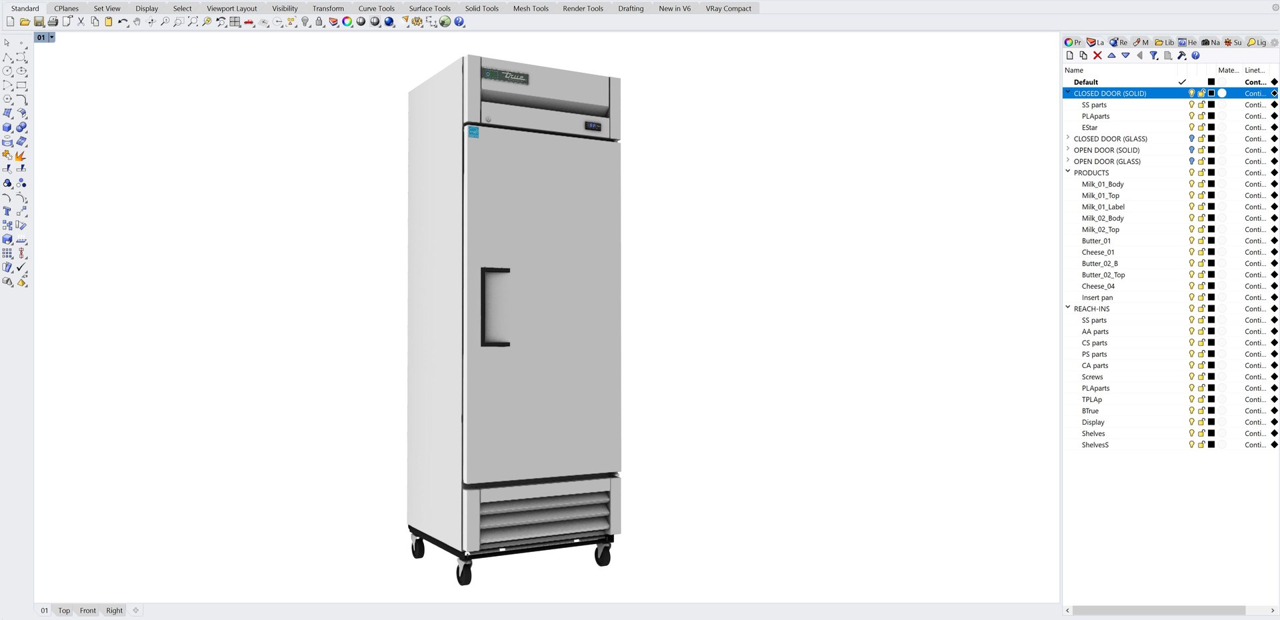Screen dimensions: 1280x620
Task: Toggle lock icon for EStar layer
Action: pos(1201,127)
